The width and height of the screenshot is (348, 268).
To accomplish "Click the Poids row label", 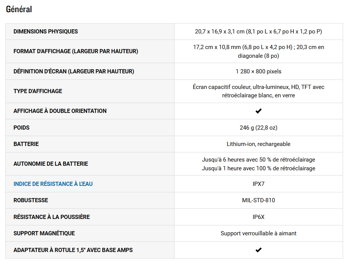I will coord(22,128).
